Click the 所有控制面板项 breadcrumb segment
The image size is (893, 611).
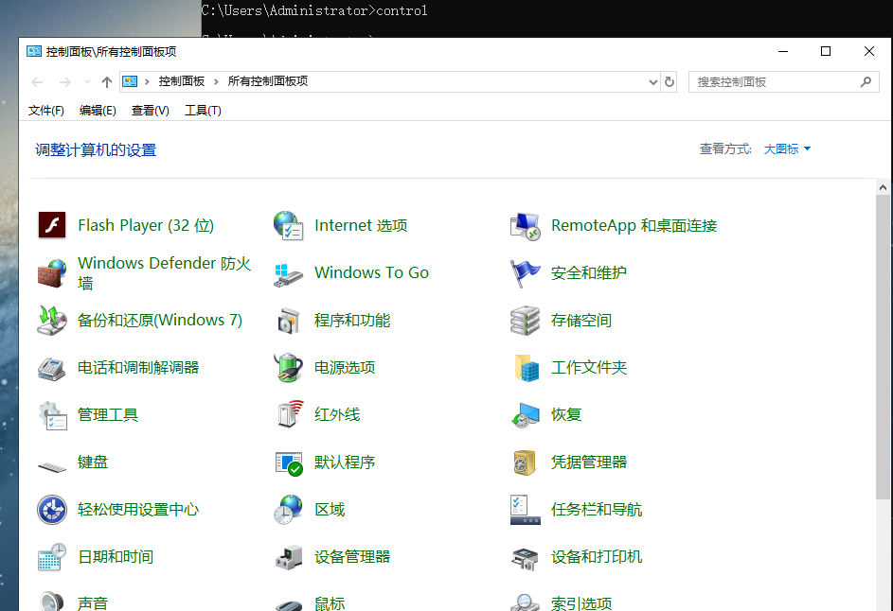click(x=268, y=81)
